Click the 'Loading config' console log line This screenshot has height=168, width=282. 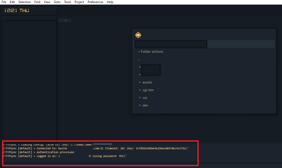pos(57,145)
